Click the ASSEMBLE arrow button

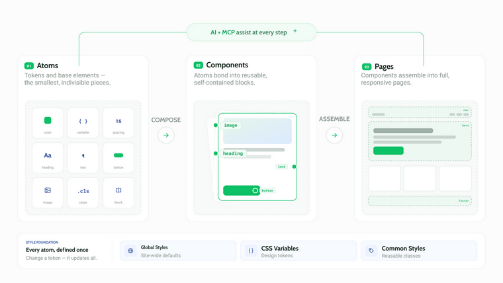[x=334, y=136]
